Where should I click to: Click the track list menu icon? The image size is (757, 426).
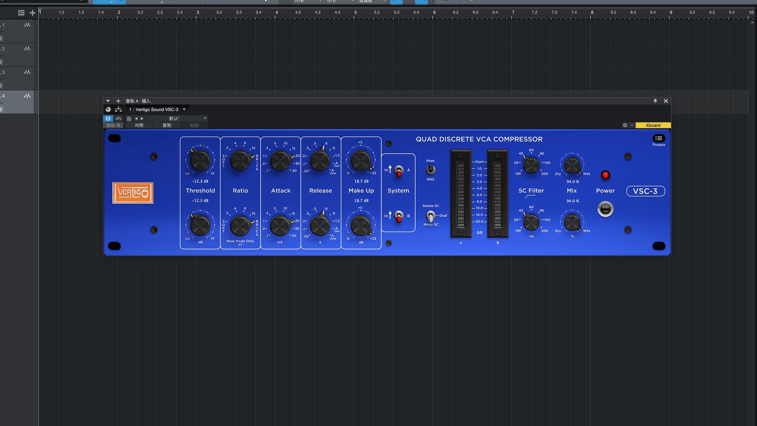tap(21, 13)
